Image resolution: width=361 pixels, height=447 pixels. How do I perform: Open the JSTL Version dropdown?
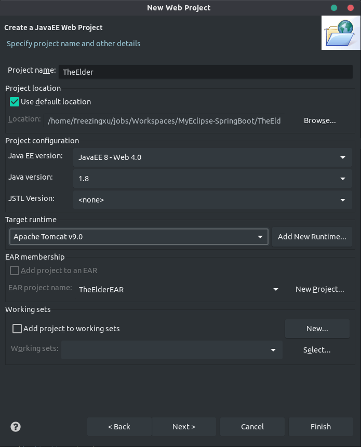212,200
